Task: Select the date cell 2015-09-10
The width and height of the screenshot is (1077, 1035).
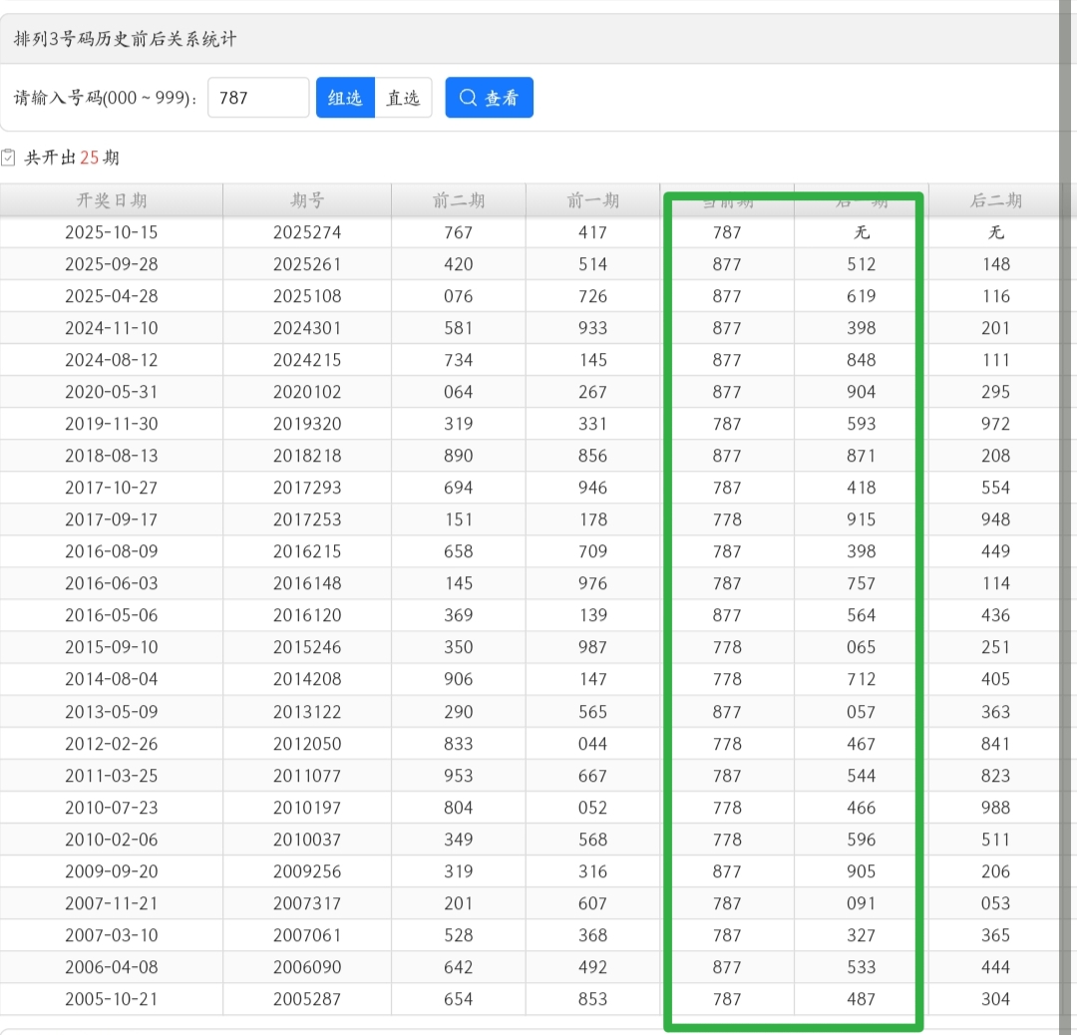Action: 112,648
